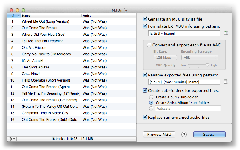This screenshot has width=240, height=150.
Task: Click the artist cell in row 8
Action: tap(95, 67)
